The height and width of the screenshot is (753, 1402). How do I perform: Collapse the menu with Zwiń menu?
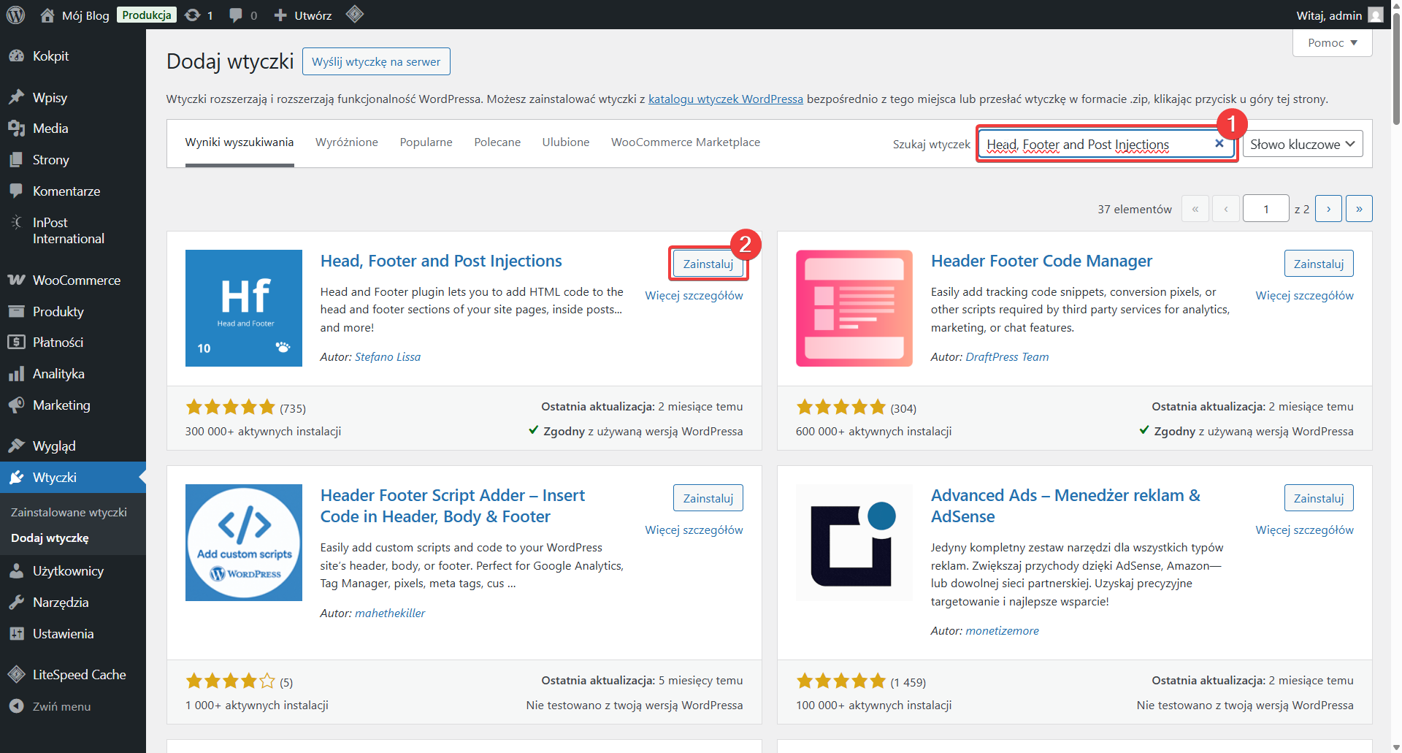[50, 706]
